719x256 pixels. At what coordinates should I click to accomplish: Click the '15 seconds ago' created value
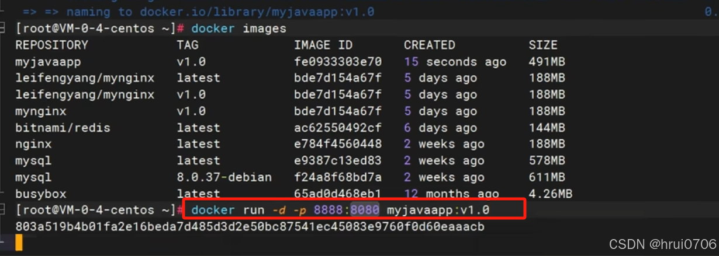455,61
